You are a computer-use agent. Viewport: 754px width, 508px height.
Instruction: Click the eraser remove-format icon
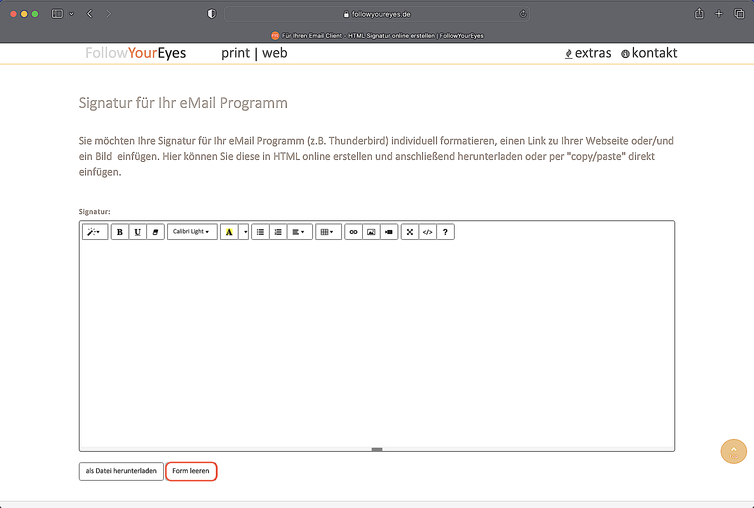pos(155,232)
